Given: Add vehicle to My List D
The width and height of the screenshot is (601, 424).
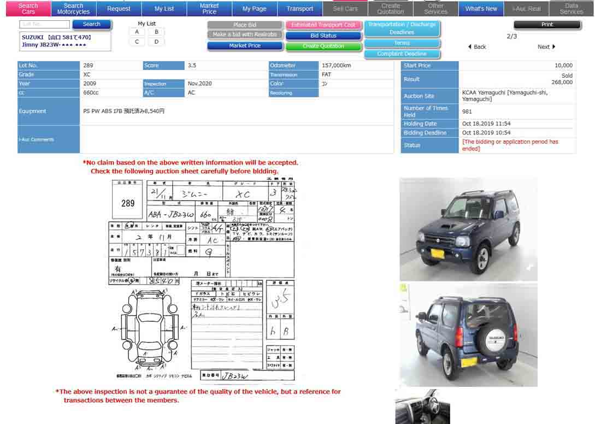Looking at the screenshot, I should 156,42.
